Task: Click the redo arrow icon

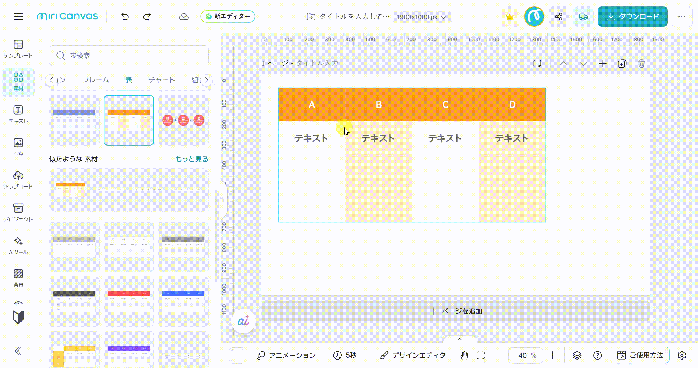Action: click(147, 17)
